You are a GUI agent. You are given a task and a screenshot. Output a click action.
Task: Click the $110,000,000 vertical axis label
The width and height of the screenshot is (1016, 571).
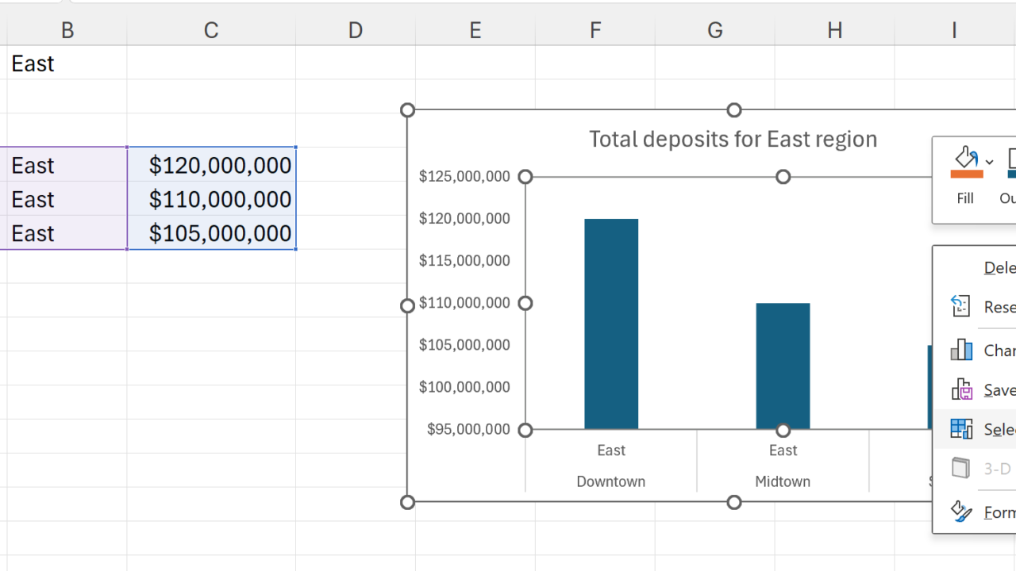tap(464, 303)
